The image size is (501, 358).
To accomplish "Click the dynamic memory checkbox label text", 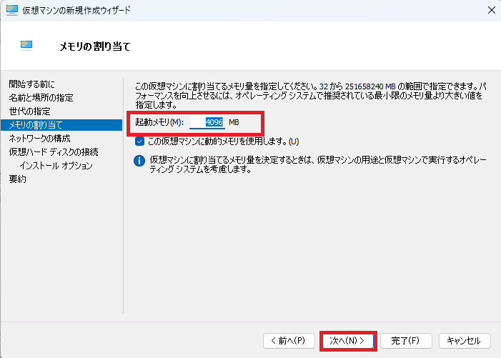I will (223, 141).
